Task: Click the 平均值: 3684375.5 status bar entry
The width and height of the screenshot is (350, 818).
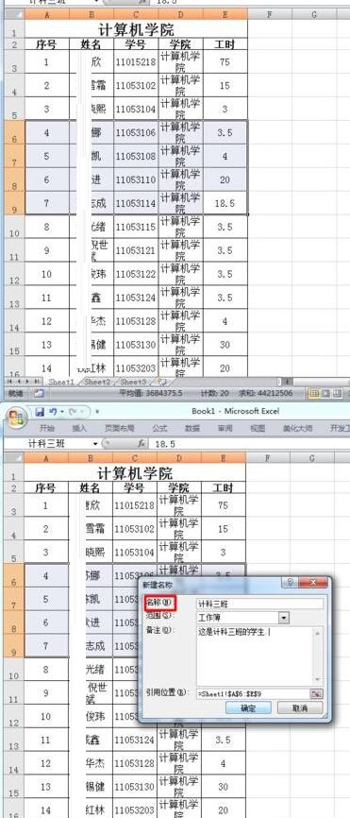Action: (151, 393)
